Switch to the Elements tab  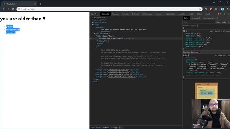tap(105, 14)
